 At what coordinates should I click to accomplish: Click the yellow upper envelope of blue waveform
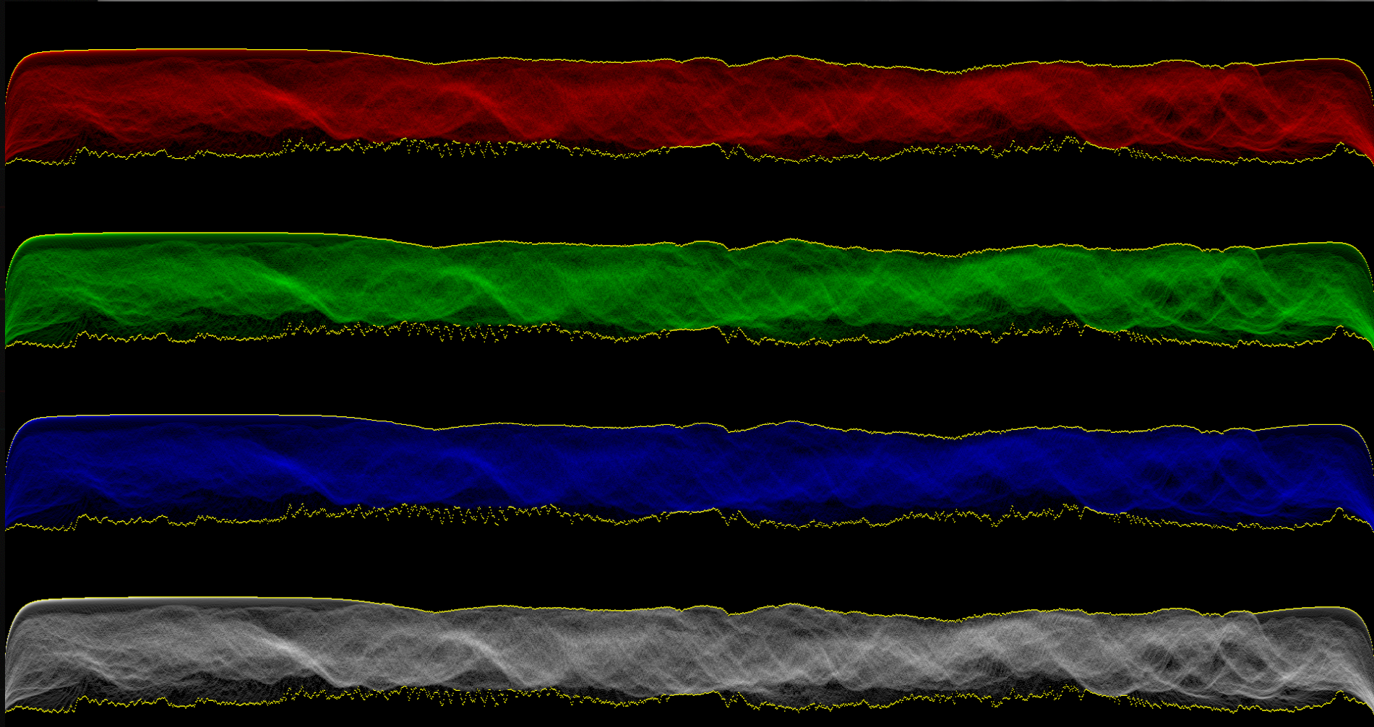point(217,415)
